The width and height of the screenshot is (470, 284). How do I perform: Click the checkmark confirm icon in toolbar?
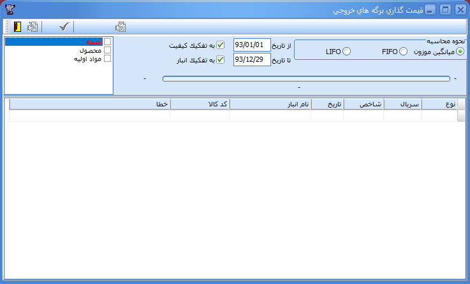[x=63, y=27]
